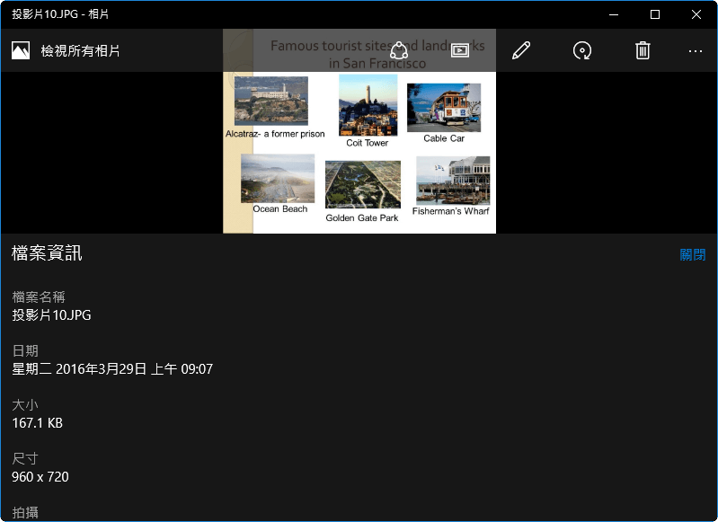Rotate the photo using the rotate icon
The height and width of the screenshot is (522, 718).
pos(582,50)
